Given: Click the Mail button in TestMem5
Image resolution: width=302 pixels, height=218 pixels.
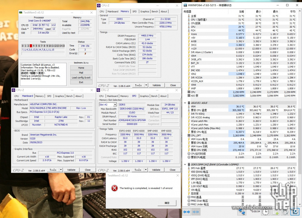Looking at the screenshot, I should click(x=81, y=73).
